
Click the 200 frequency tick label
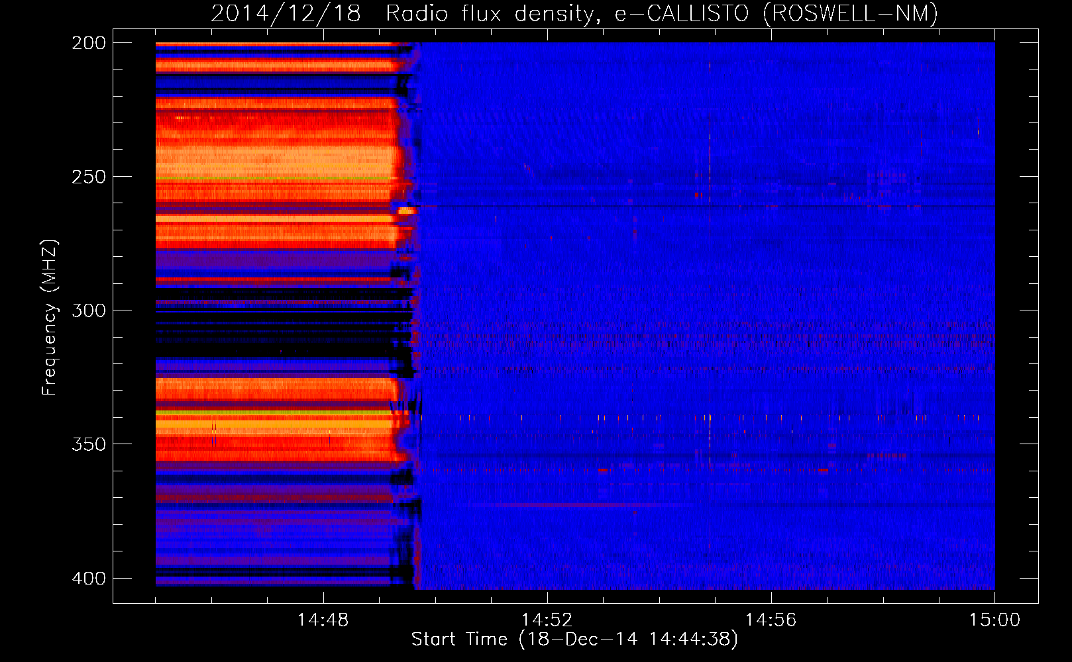pyautogui.click(x=89, y=43)
